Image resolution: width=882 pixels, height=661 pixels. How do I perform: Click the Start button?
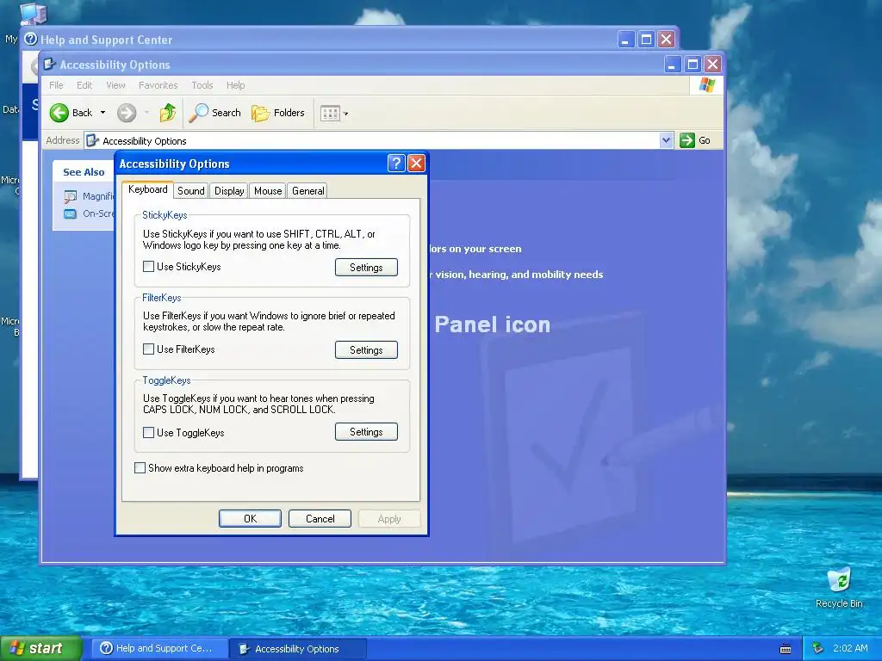pyautogui.click(x=40, y=649)
